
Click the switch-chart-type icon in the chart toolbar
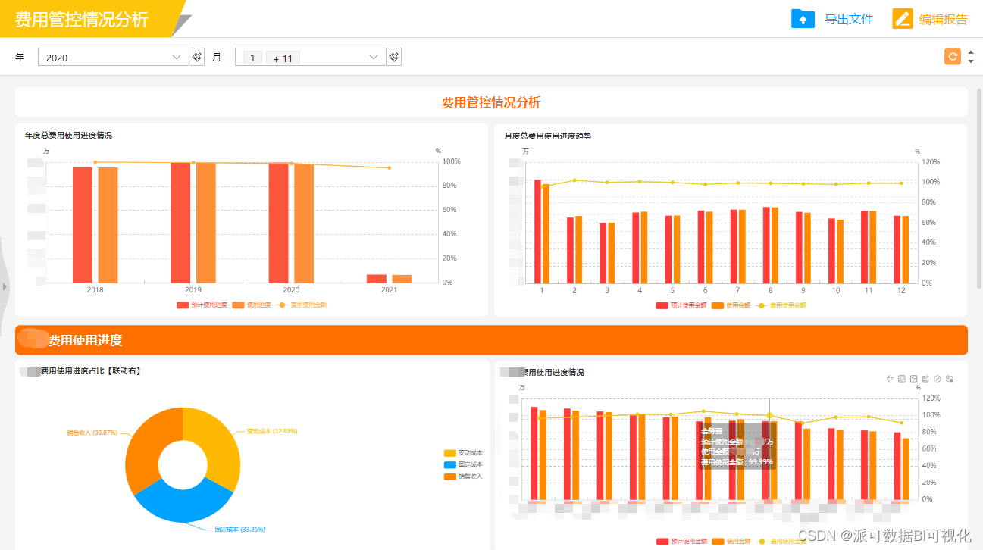tap(950, 379)
